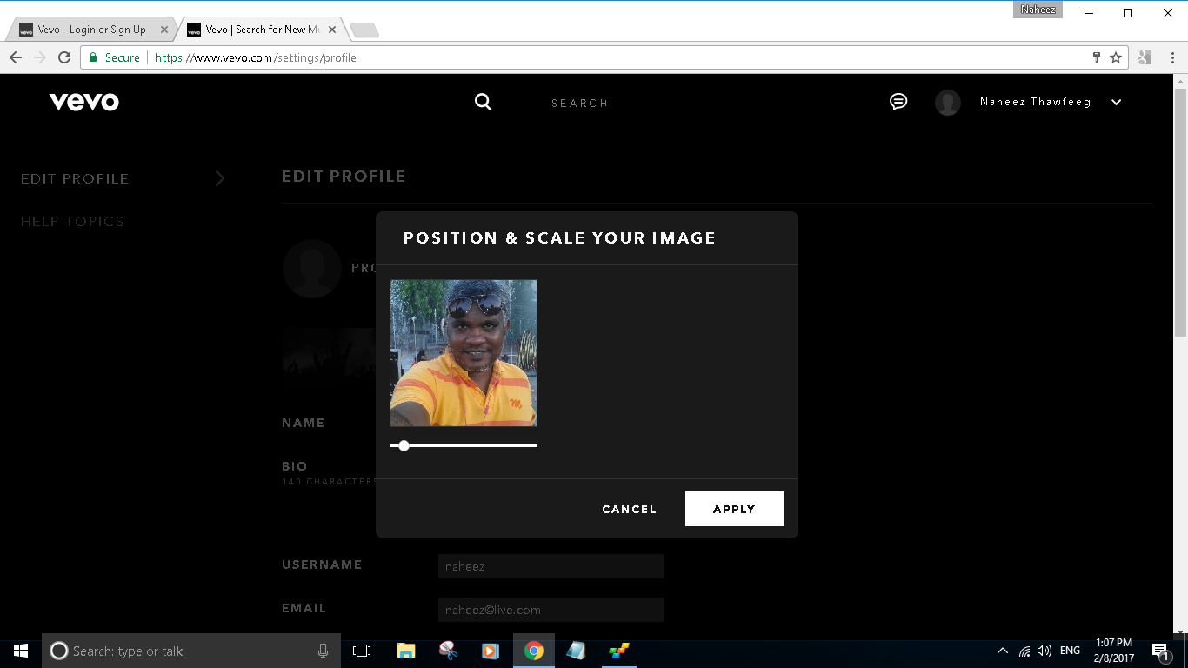Show hidden system tray icons
The width and height of the screenshot is (1188, 668).
(x=1003, y=651)
